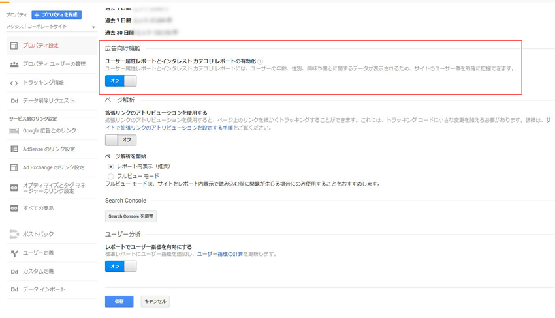555x318 pixels.
Task: Click the 広告向け機能 section heading
Action: pos(123,48)
